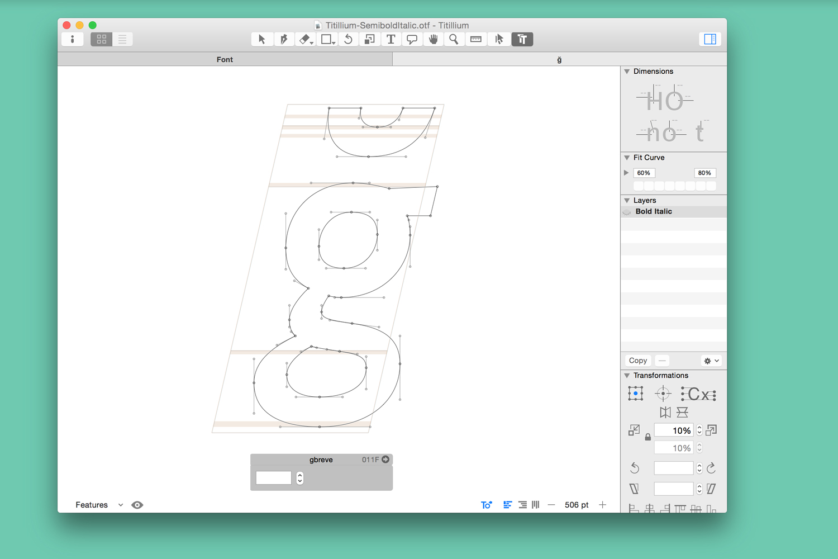Click the 10% scale input field
This screenshot has width=838, height=559.
[x=674, y=430]
